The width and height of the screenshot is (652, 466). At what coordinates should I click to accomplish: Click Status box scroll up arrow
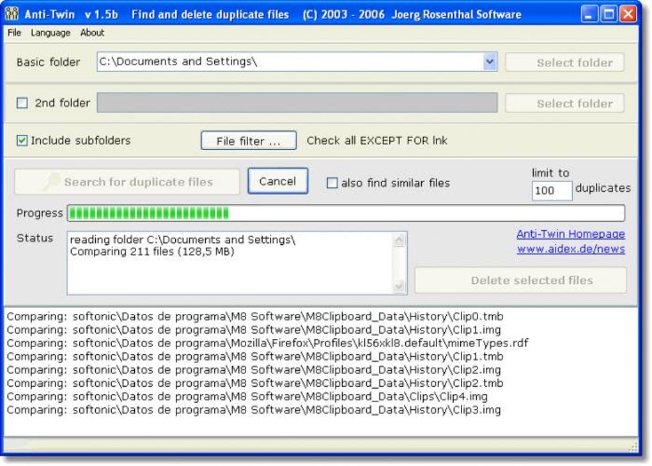coord(399,240)
